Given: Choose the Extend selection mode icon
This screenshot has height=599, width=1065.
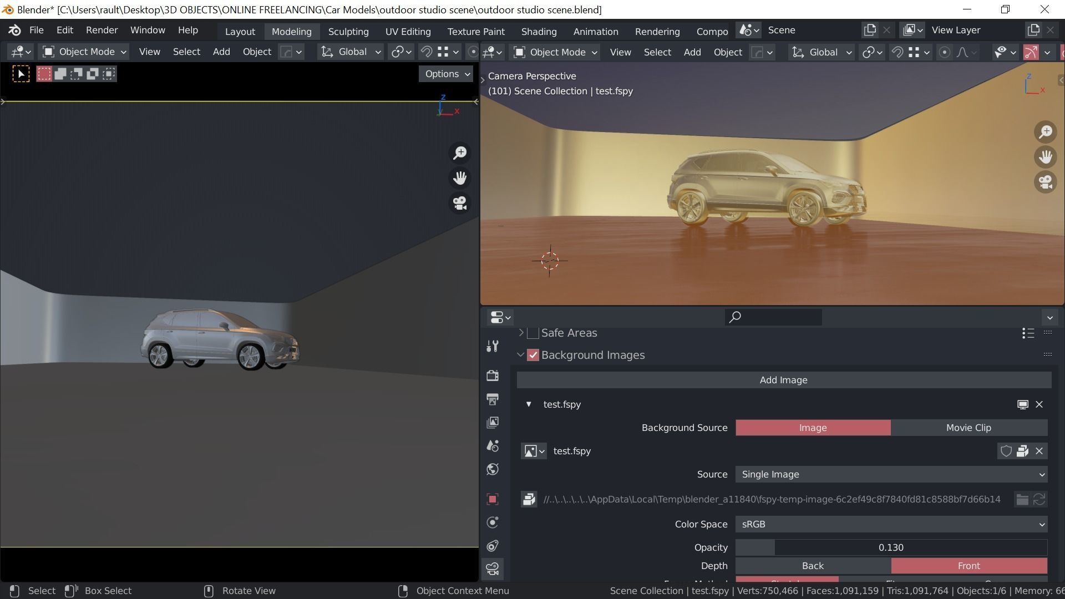Looking at the screenshot, I should coord(60,74).
